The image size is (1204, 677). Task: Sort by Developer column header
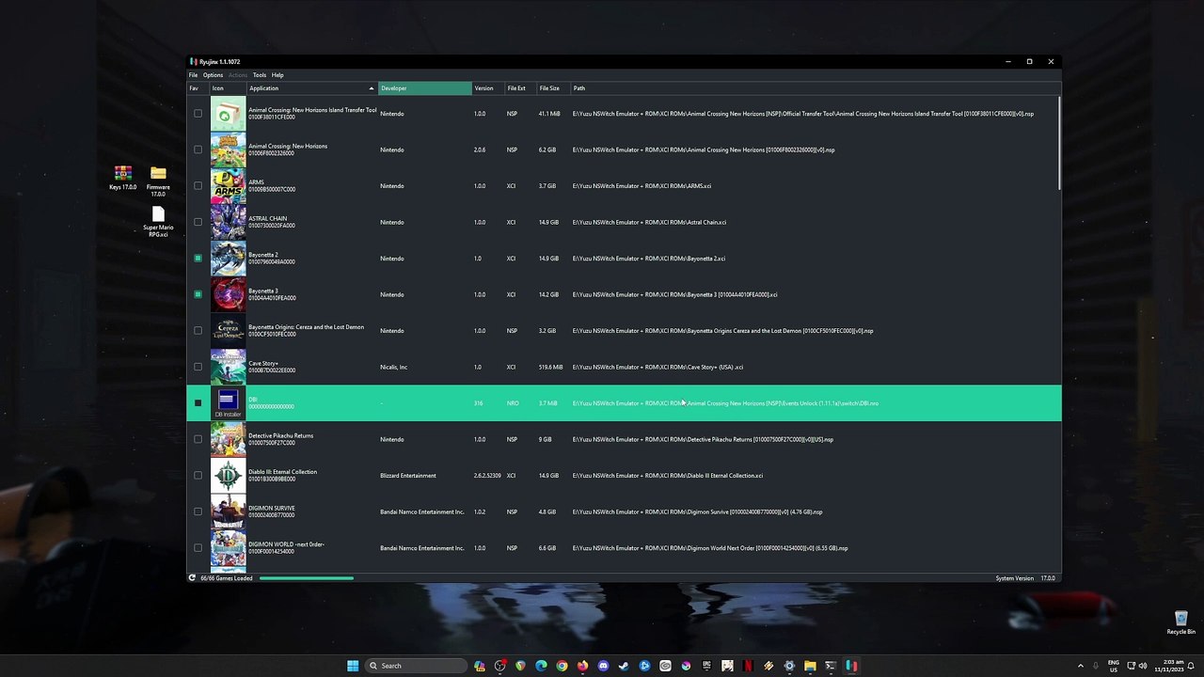(425, 88)
